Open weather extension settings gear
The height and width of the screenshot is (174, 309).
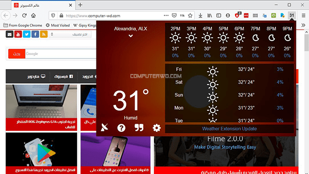pyautogui.click(x=156, y=128)
